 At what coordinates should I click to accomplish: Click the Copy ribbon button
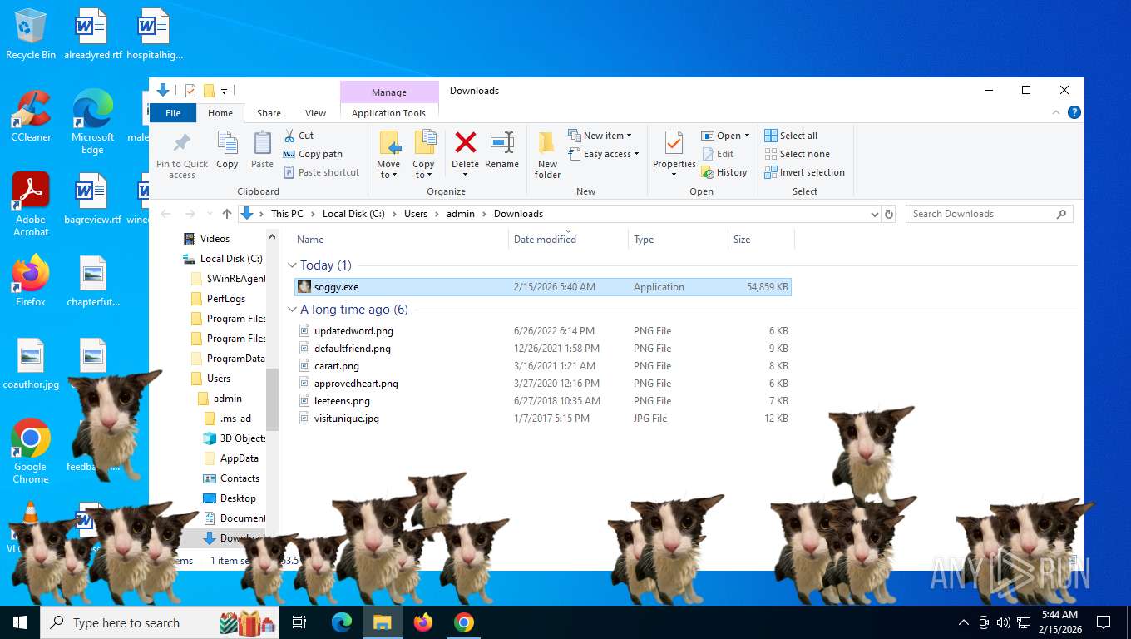[227, 151]
